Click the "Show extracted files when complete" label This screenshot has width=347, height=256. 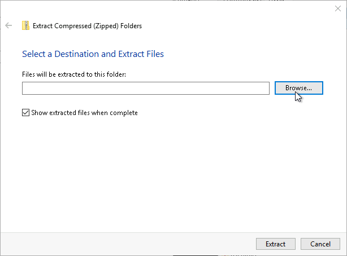(84, 113)
